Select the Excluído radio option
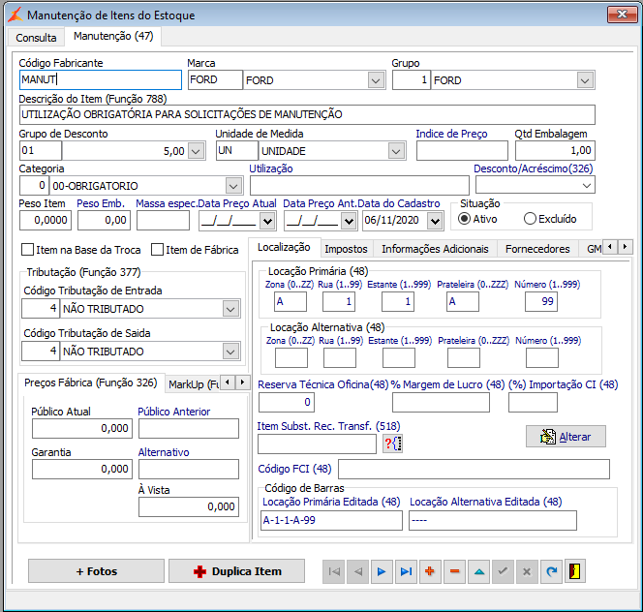The height and width of the screenshot is (612, 643). pos(530,219)
